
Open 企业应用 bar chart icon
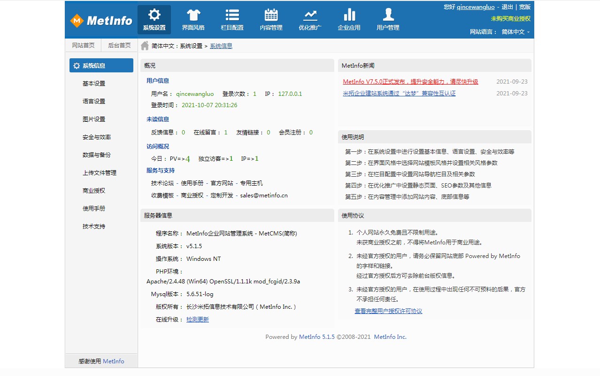coord(349,15)
